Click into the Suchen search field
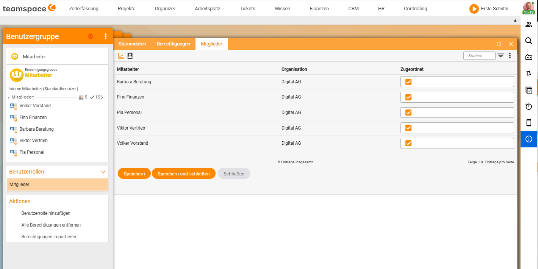The image size is (538, 269). coord(479,56)
